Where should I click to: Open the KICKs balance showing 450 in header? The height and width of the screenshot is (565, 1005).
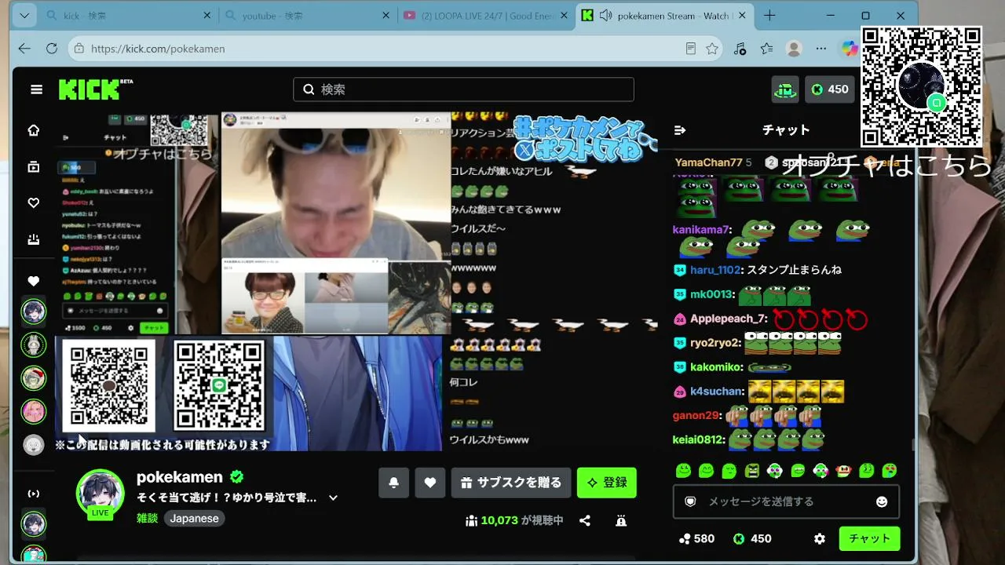830,89
